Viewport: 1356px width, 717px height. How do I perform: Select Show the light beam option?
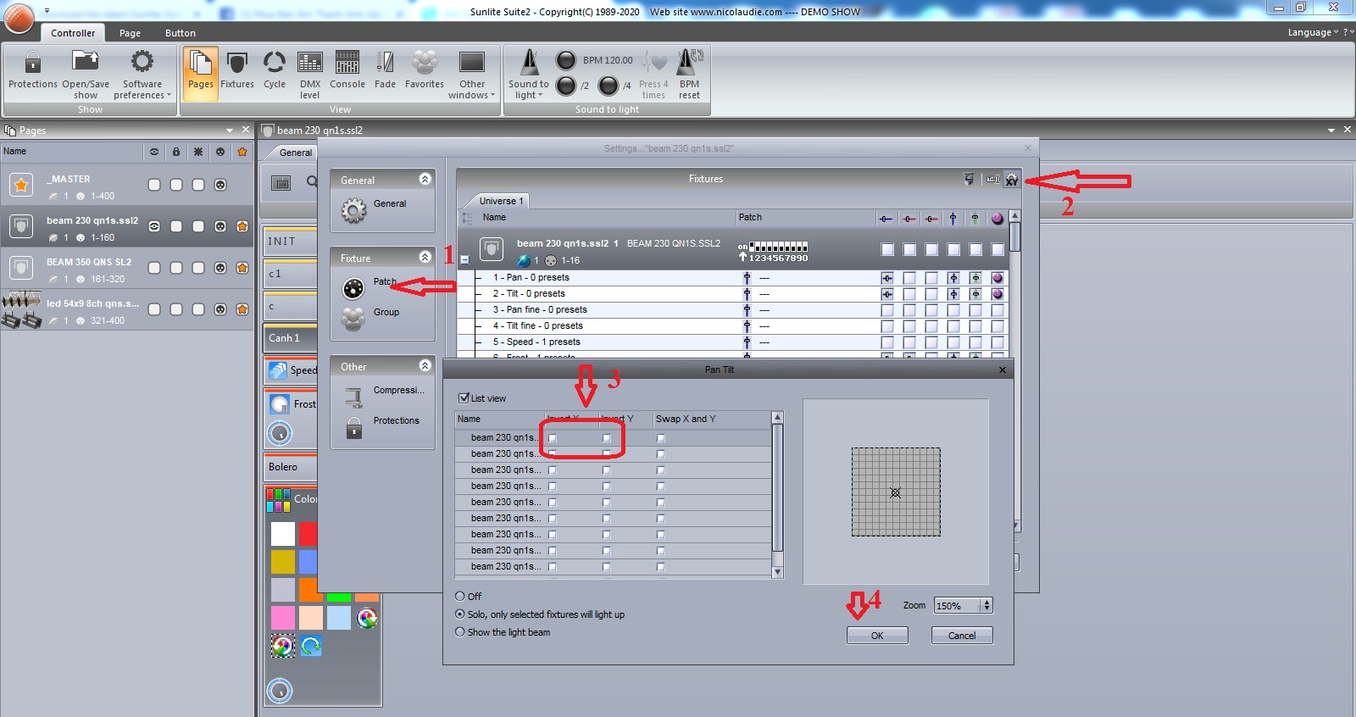tap(460, 632)
